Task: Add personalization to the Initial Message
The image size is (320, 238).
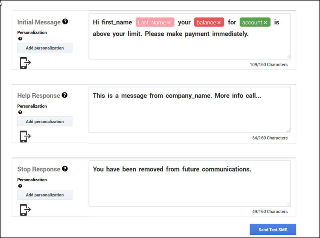Action: (44, 48)
